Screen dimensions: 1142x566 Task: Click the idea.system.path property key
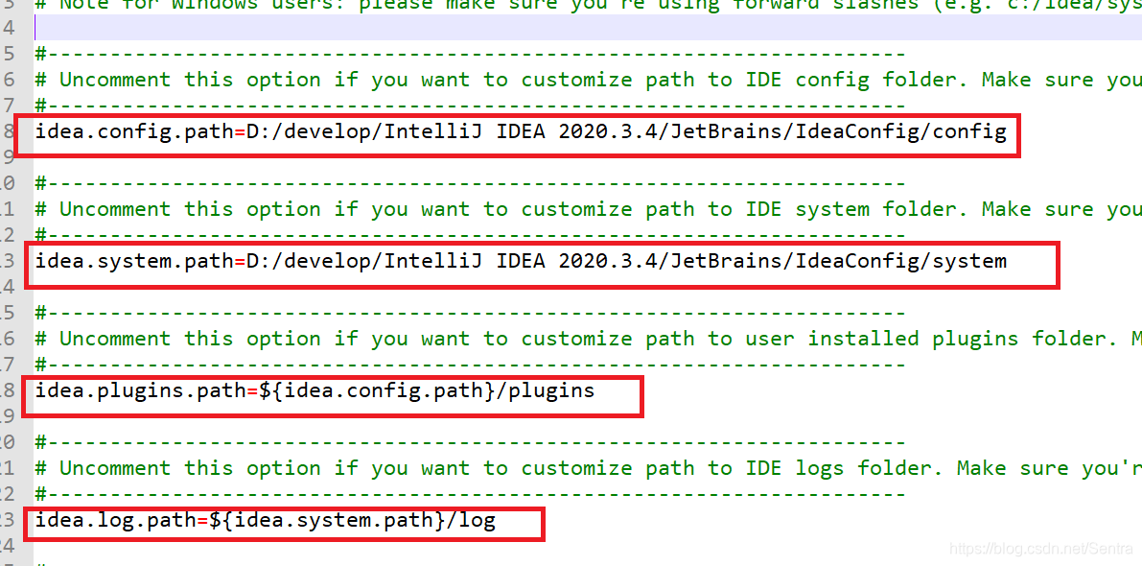click(x=134, y=262)
